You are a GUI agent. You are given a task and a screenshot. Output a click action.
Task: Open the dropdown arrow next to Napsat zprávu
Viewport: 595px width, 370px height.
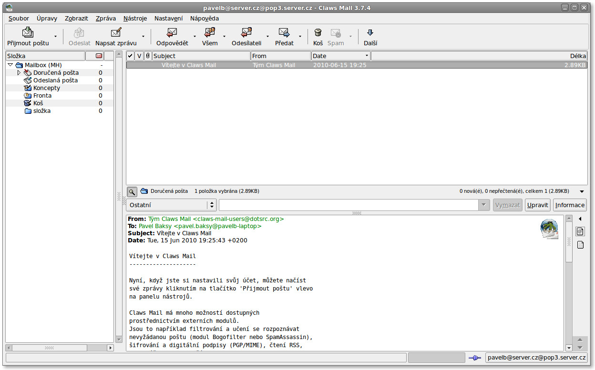point(143,36)
